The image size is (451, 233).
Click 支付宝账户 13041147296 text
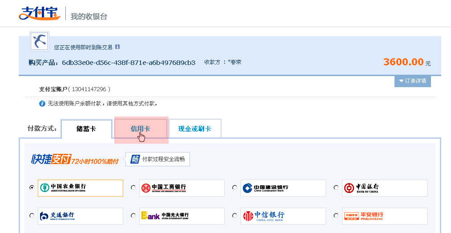coord(75,89)
